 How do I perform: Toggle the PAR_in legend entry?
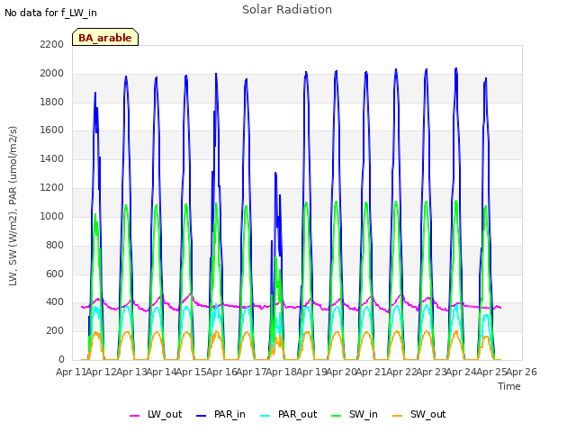pos(220,414)
